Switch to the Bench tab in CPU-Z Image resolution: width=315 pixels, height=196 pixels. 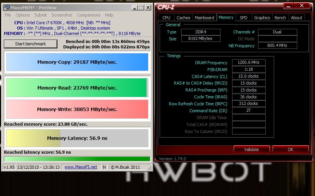280,18
